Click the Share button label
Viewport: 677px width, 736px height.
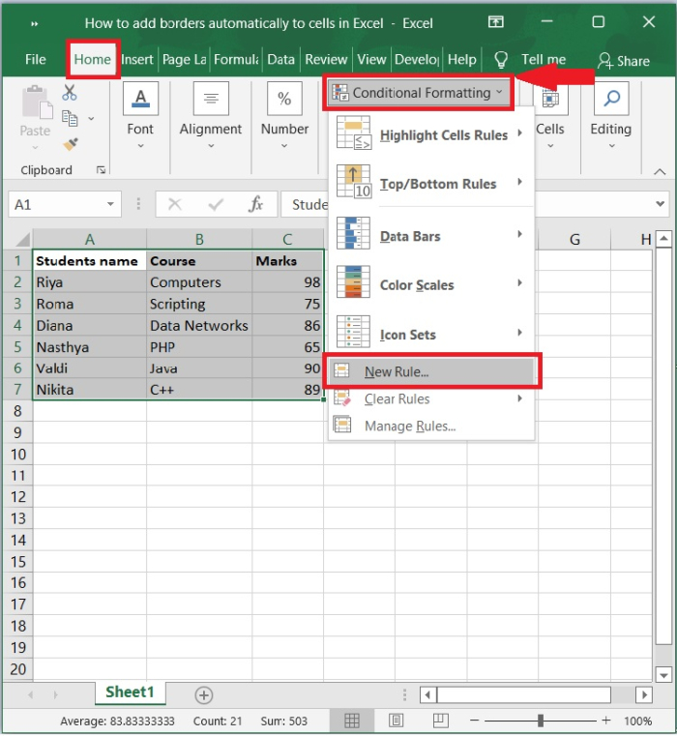[633, 61]
